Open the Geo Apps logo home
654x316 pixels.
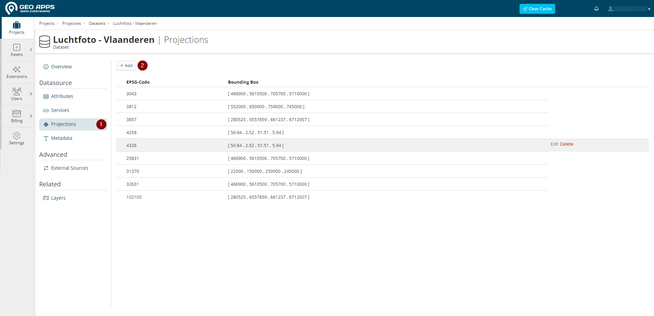pos(30,8)
